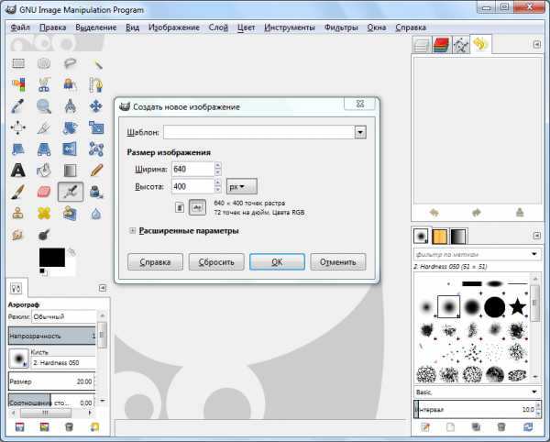Open the px units dropdown
The height and width of the screenshot is (442, 550).
tap(242, 187)
